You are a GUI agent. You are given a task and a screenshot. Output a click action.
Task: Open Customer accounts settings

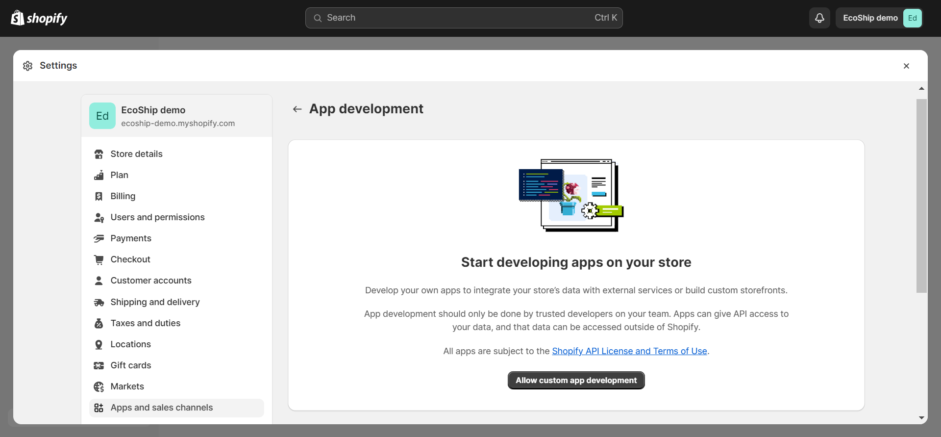(150, 281)
